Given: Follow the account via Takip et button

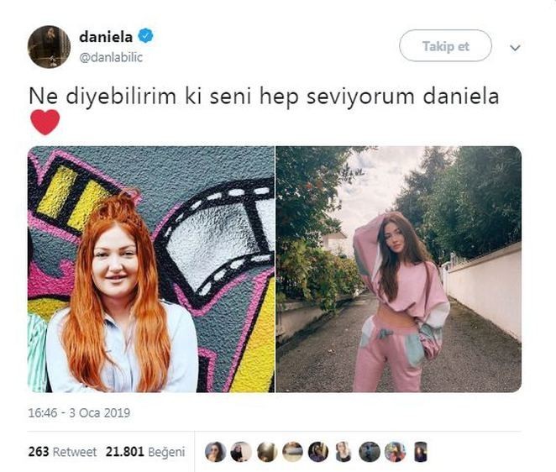Looking at the screenshot, I should click(x=445, y=45).
